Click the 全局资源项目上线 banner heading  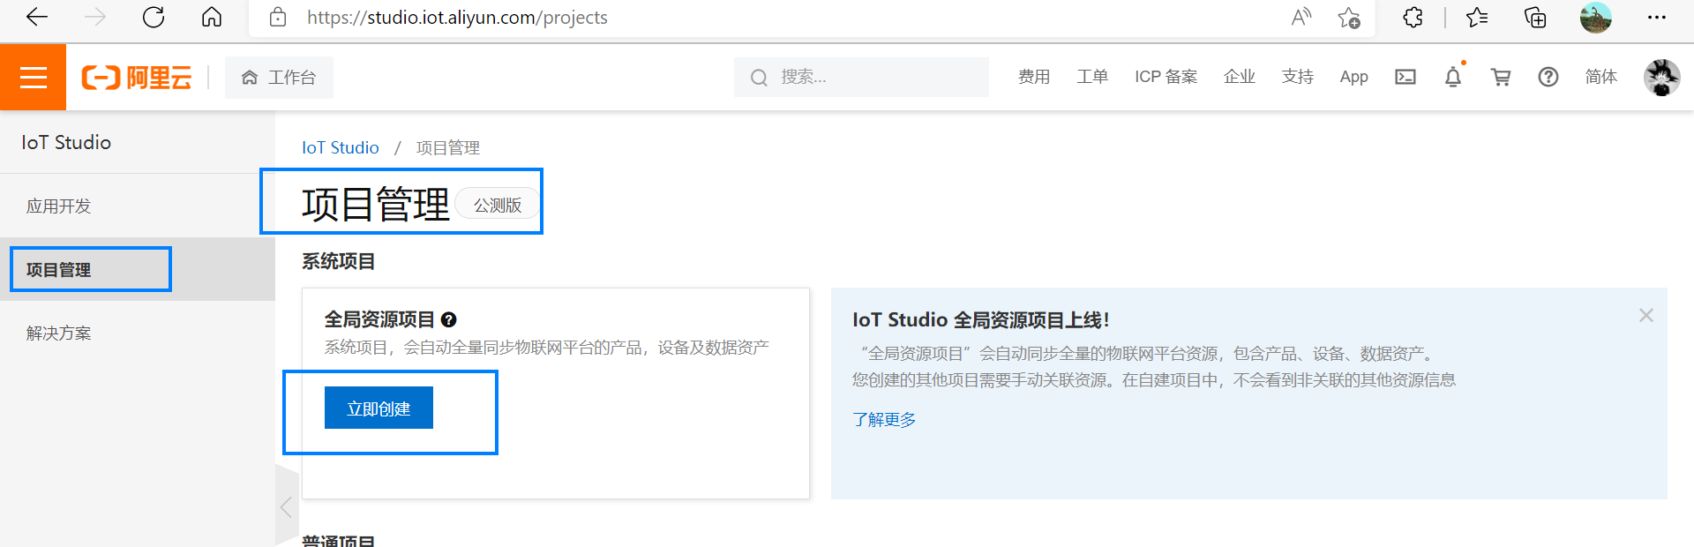click(x=981, y=319)
